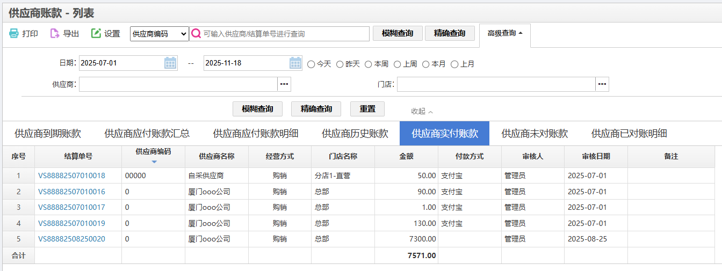722x271 pixels.
Task: Open end date calendar picker icon
Action: click(x=295, y=63)
